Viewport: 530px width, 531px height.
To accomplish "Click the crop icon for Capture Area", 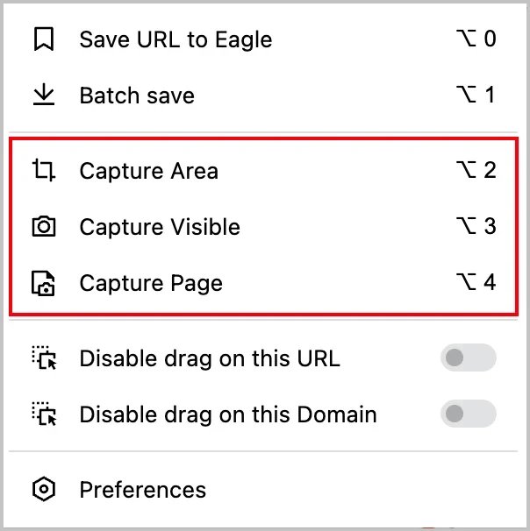I will (x=44, y=170).
